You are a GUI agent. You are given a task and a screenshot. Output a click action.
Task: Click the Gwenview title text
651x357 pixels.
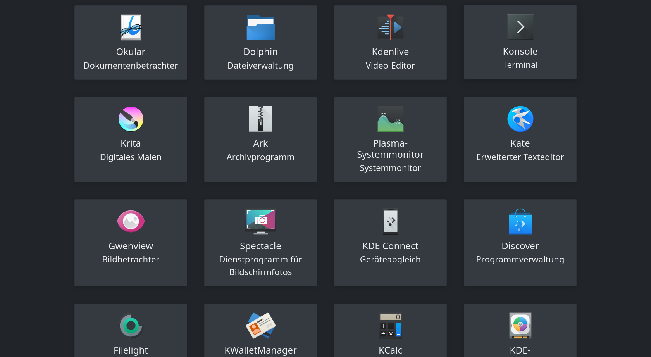[x=131, y=246]
